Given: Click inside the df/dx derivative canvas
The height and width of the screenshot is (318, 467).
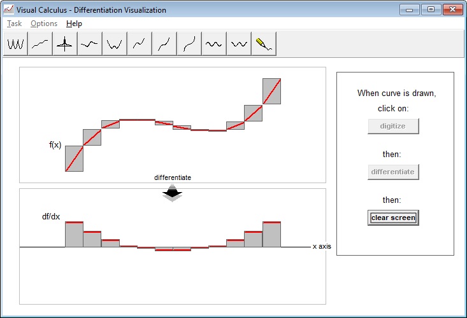Looking at the screenshot, I should pyautogui.click(x=173, y=246).
